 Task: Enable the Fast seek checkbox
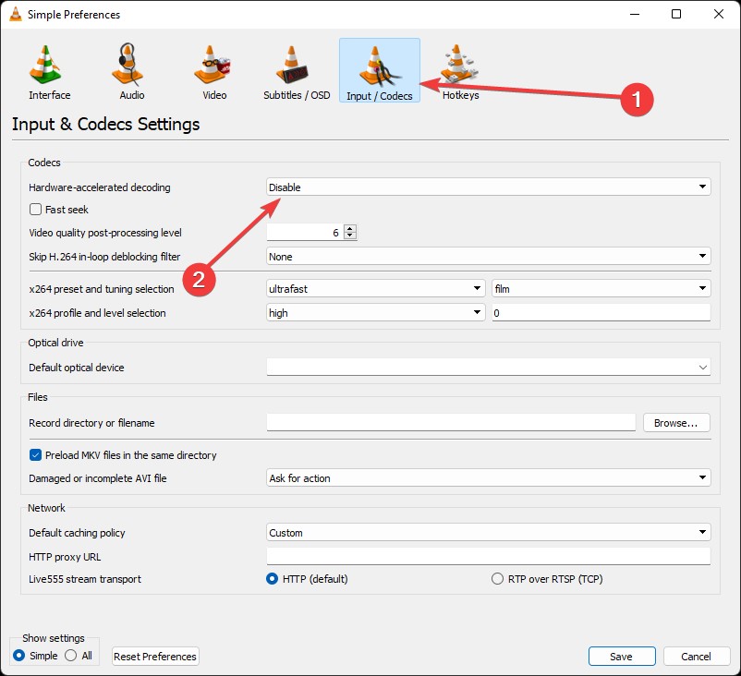pyautogui.click(x=35, y=210)
